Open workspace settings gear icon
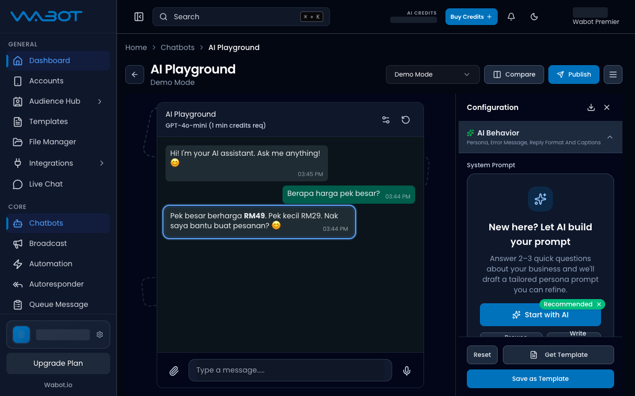The height and width of the screenshot is (396, 635). pyautogui.click(x=100, y=335)
